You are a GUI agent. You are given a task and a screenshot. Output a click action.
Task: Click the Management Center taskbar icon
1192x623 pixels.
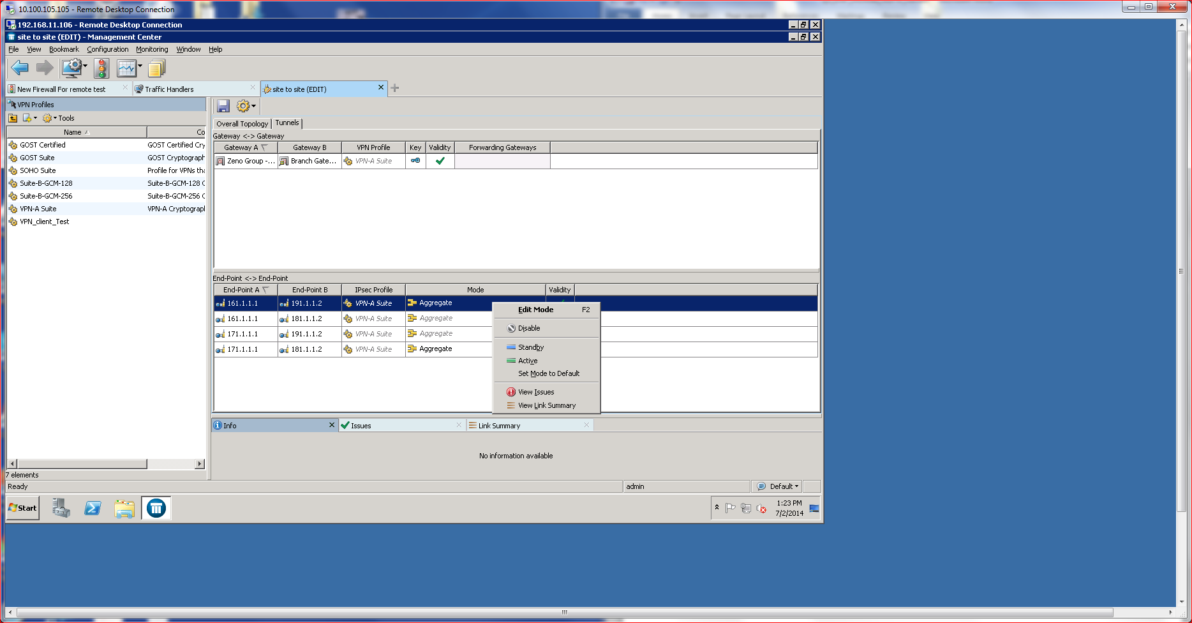pyautogui.click(x=156, y=508)
